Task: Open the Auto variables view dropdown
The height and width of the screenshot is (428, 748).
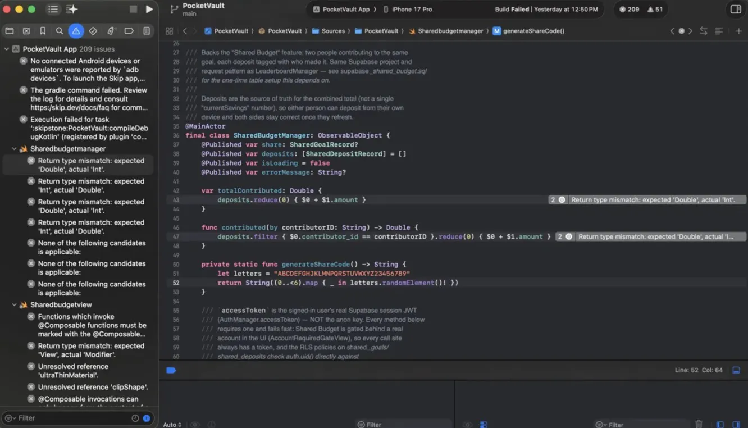Action: pos(172,425)
